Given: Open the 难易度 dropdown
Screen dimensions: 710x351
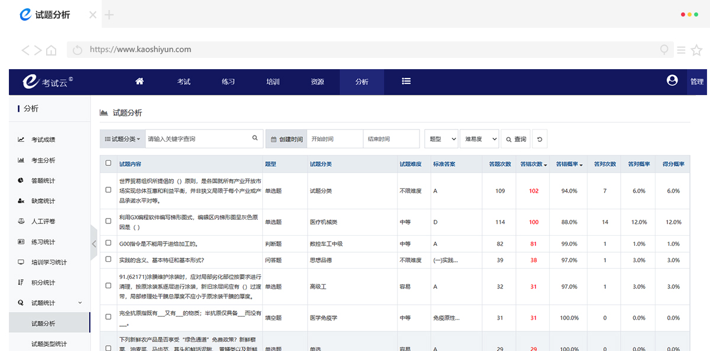Looking at the screenshot, I should [479, 139].
